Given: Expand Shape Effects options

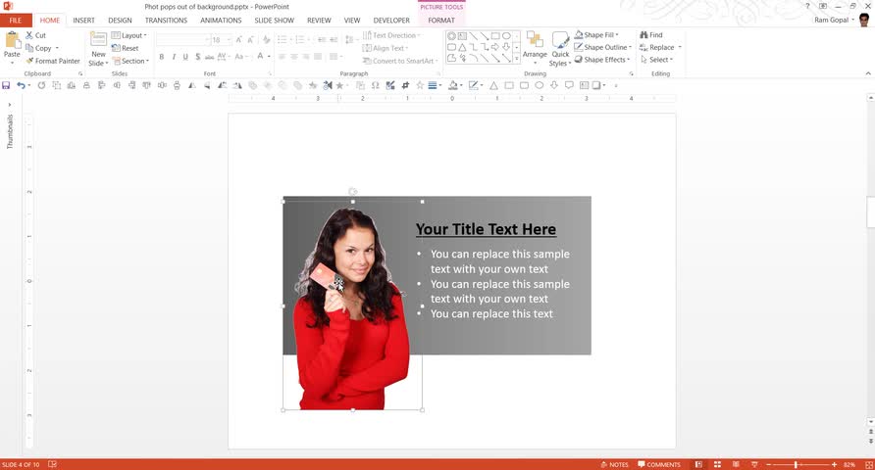Looking at the screenshot, I should coord(602,59).
